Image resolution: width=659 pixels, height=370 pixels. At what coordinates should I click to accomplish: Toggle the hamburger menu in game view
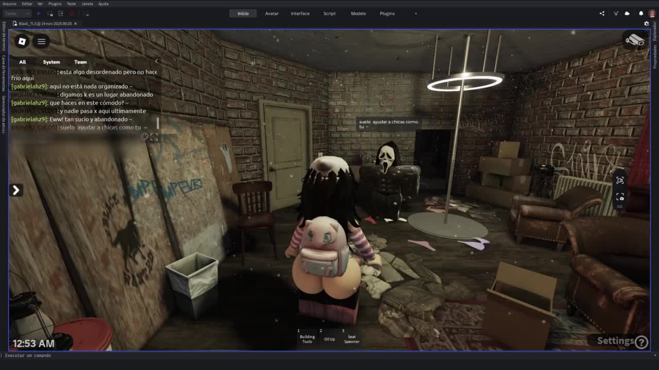pos(42,41)
